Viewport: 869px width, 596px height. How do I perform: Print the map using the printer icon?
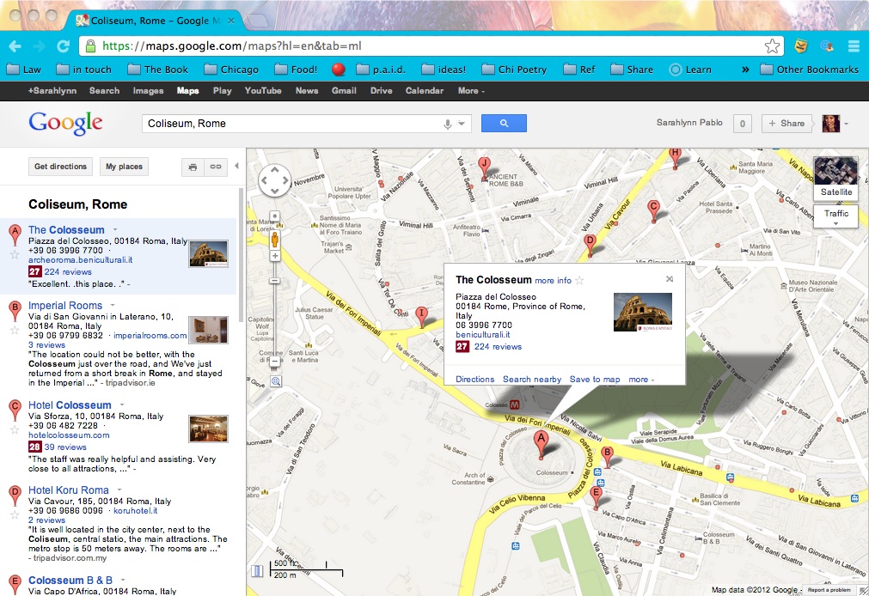(193, 167)
